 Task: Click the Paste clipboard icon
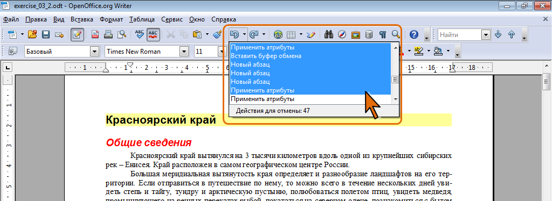(197, 34)
